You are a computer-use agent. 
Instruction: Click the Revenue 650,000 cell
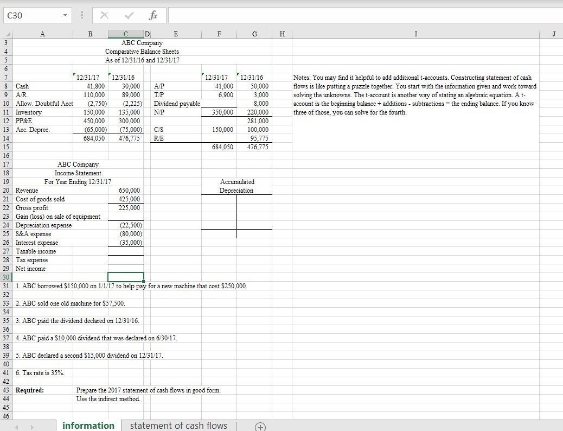coord(126,191)
